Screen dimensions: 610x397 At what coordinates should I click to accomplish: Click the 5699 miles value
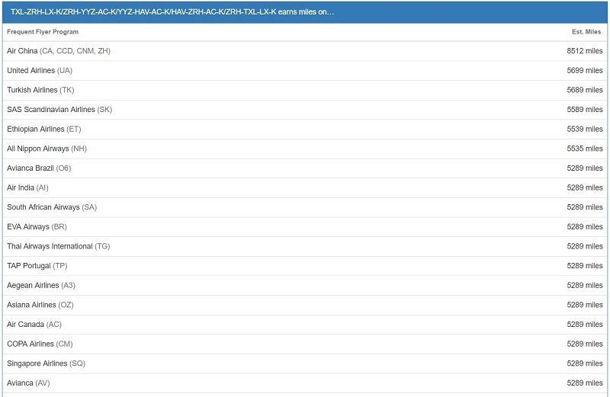pos(585,70)
